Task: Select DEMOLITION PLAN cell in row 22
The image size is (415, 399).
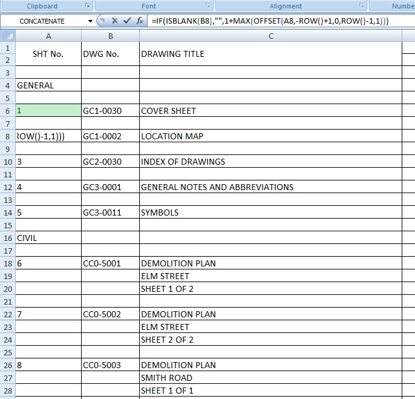Action: coord(271,314)
